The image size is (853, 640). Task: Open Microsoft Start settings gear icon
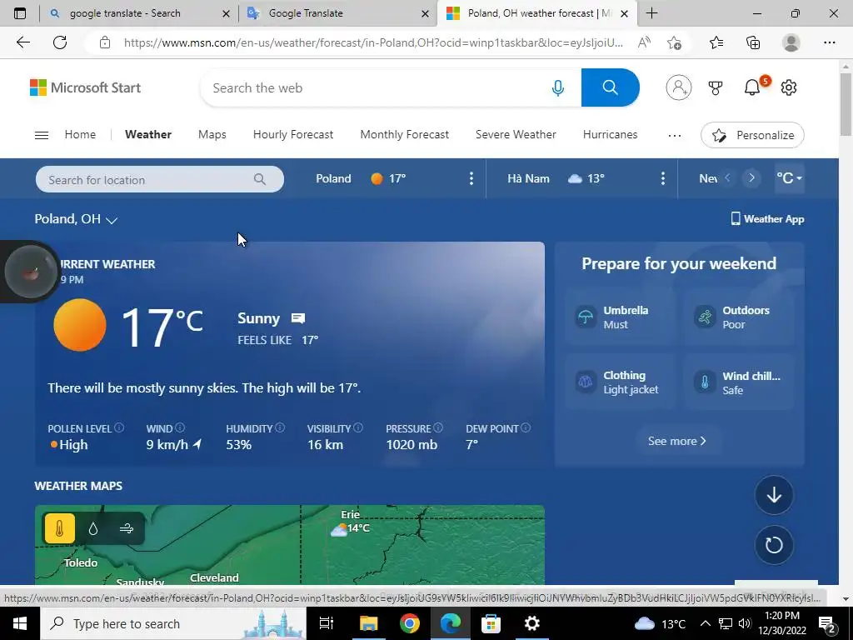pos(788,87)
